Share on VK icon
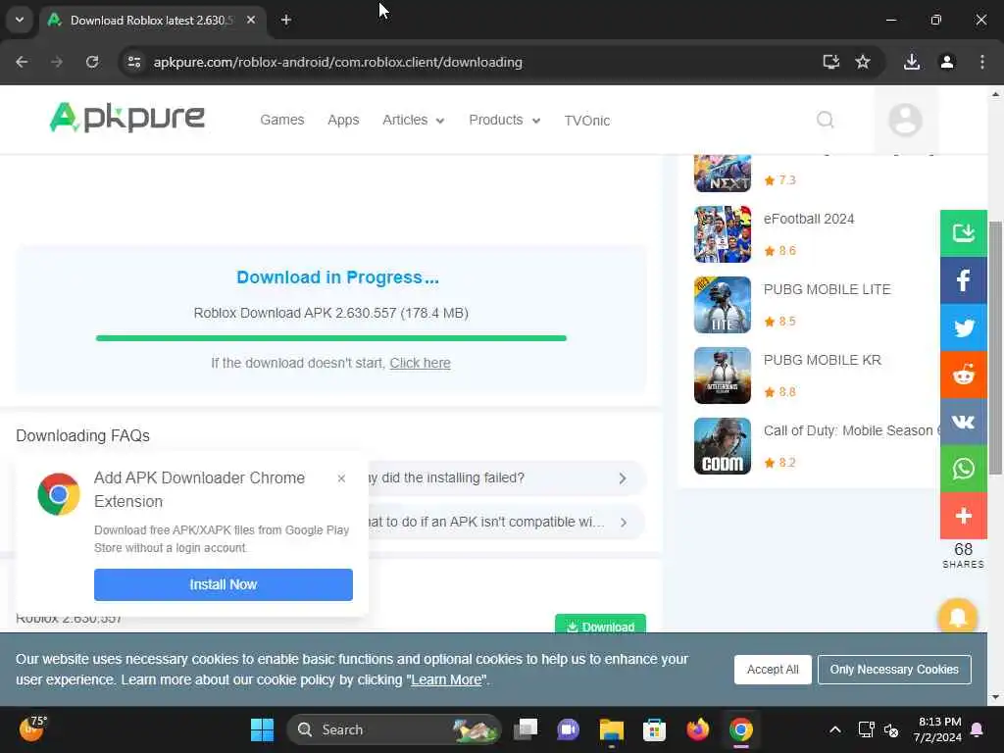Viewport: 1004px width, 753px height. (x=963, y=422)
